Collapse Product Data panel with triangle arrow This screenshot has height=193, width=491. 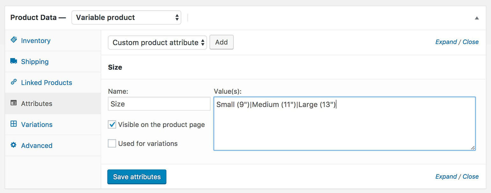point(477,18)
